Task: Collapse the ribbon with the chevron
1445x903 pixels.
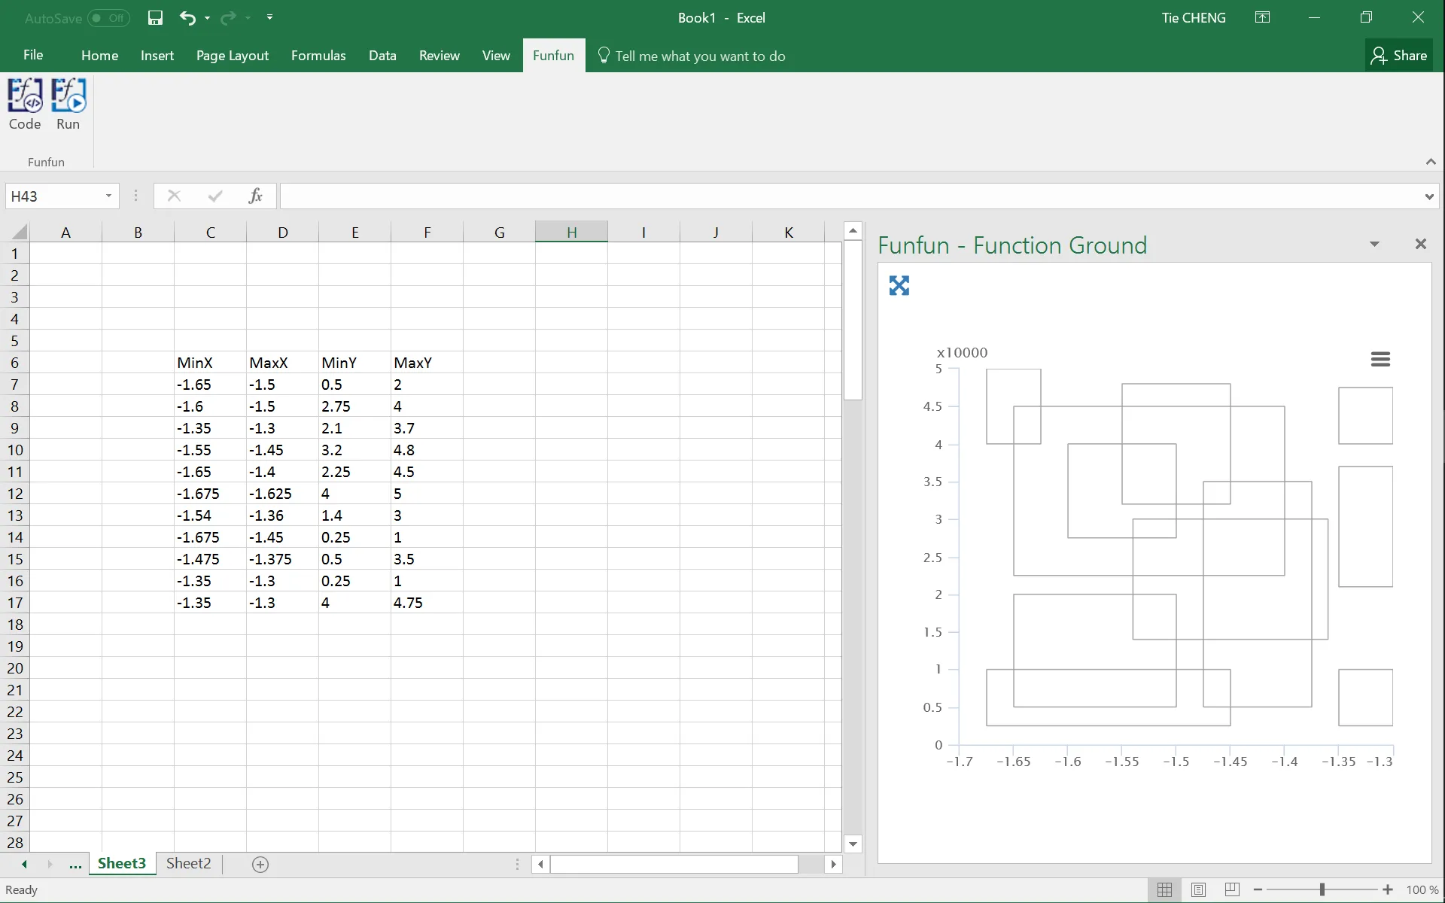Action: click(1430, 162)
